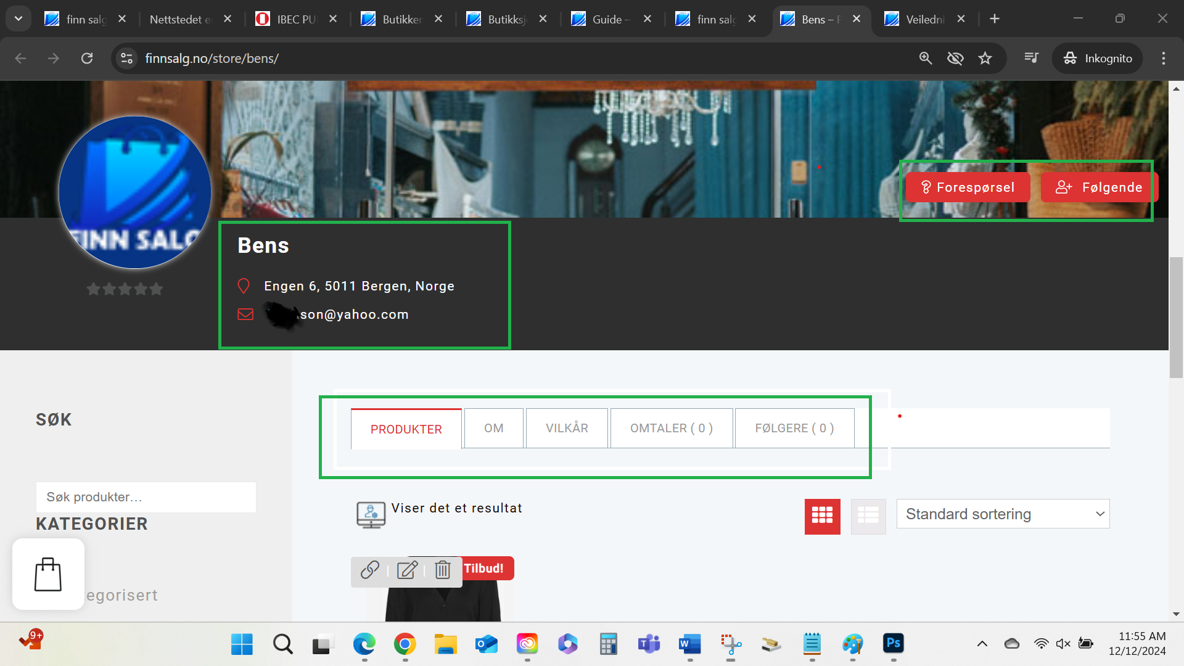Viewport: 1184px width, 666px height.
Task: Open the VILKÅR tab
Action: pos(567,428)
